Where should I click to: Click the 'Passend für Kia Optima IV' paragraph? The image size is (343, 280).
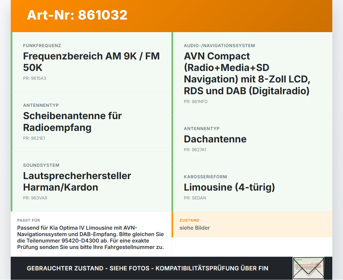(91, 237)
